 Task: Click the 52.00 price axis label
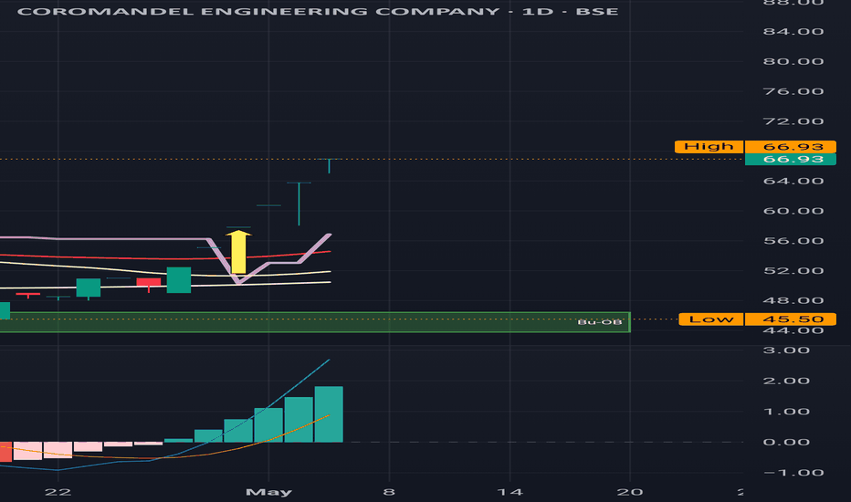point(793,270)
